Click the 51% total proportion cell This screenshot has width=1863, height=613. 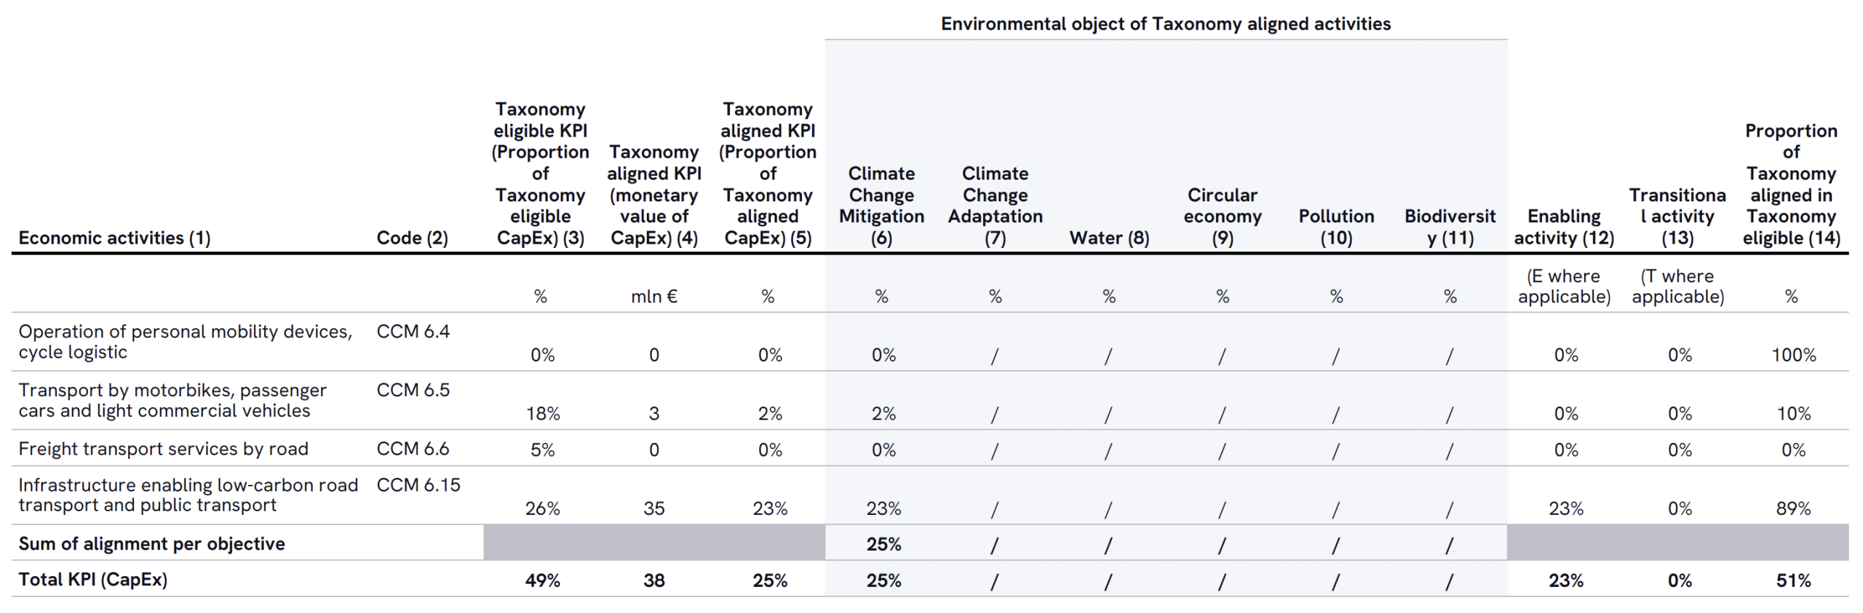pos(1793,580)
